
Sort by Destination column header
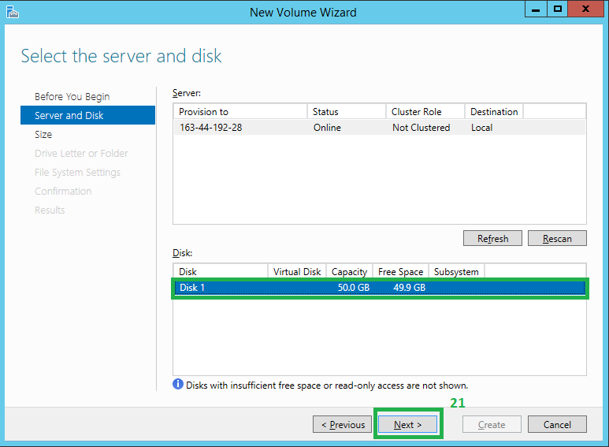[493, 111]
